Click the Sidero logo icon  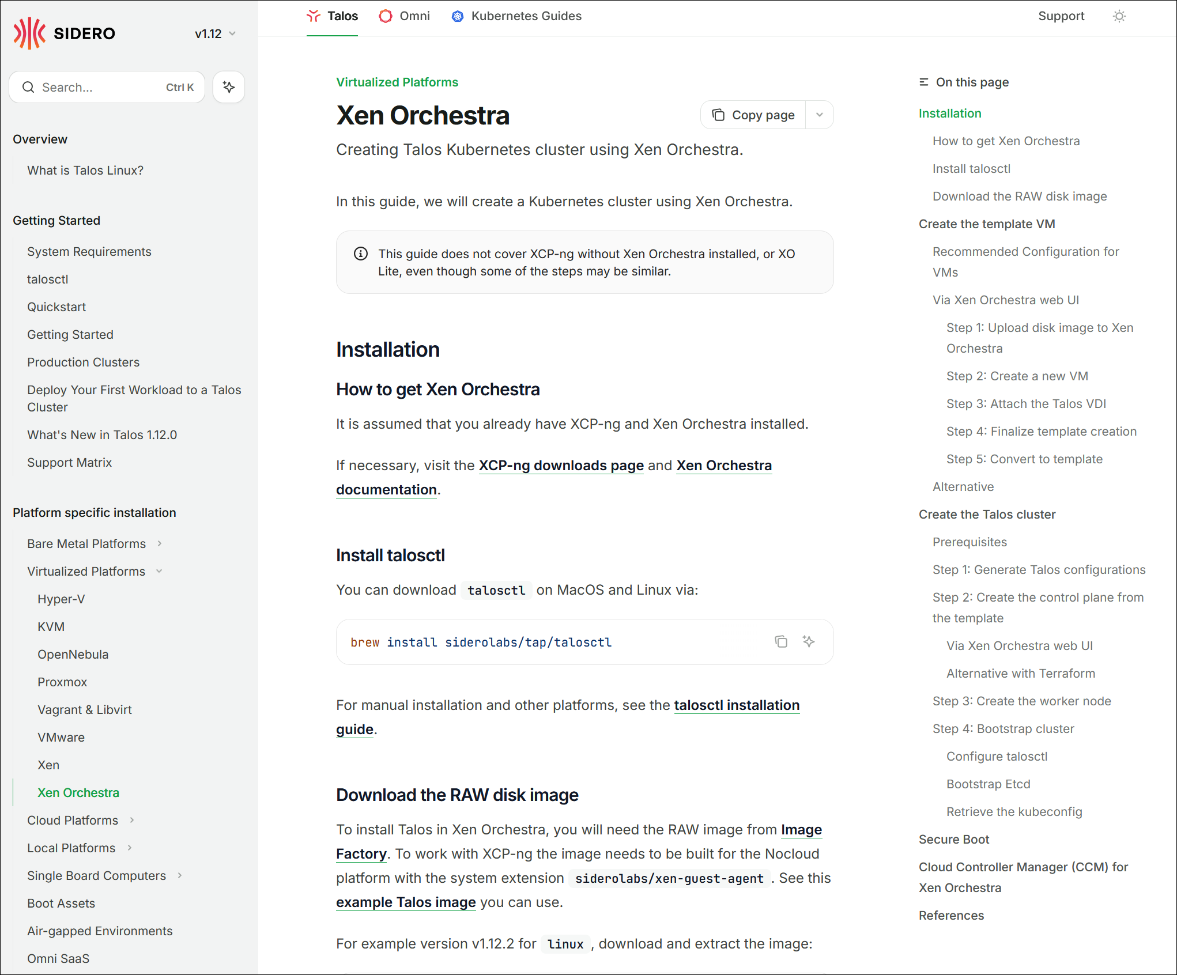(x=29, y=33)
